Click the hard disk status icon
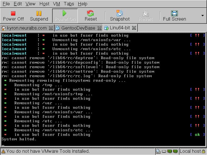 [x=164, y=151]
